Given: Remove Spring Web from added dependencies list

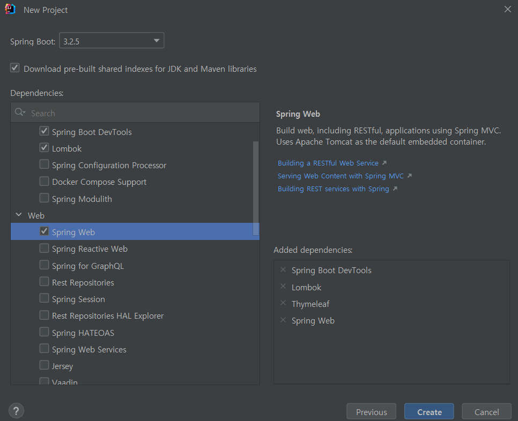Looking at the screenshot, I should (x=283, y=320).
